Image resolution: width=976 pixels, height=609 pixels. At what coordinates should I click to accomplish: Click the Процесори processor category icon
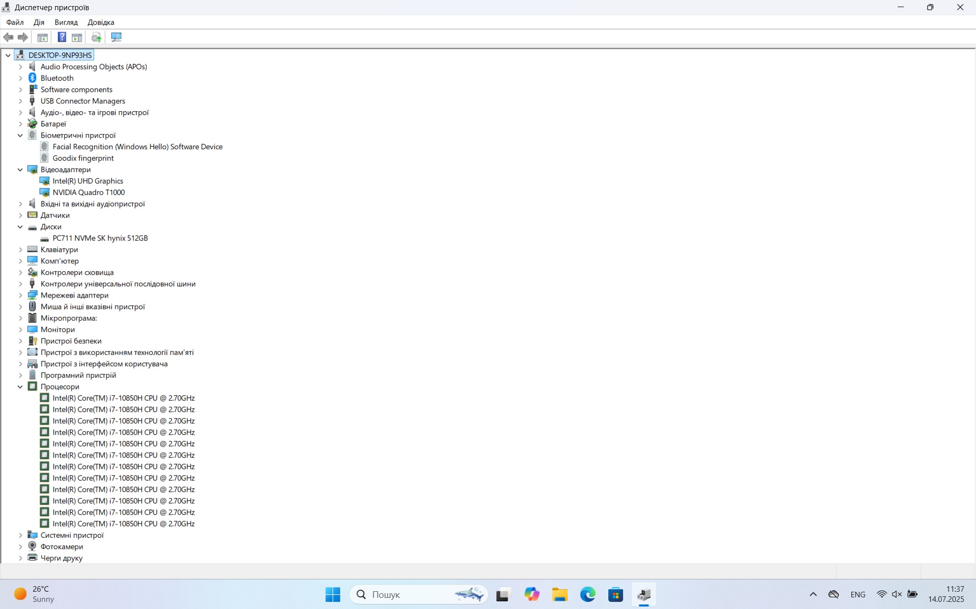point(32,386)
